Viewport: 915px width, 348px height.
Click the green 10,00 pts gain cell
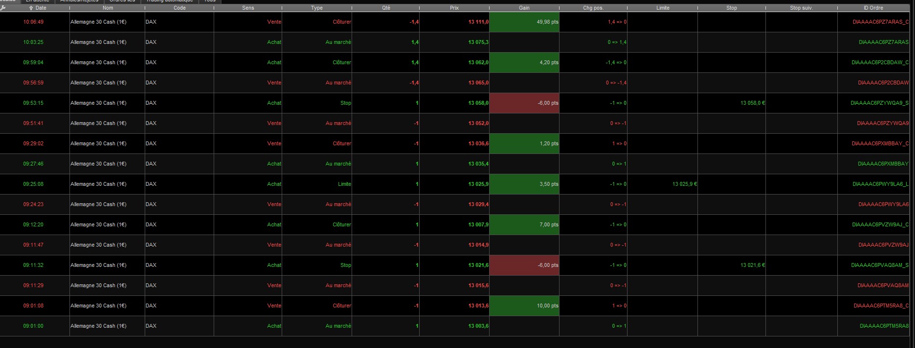click(x=524, y=306)
